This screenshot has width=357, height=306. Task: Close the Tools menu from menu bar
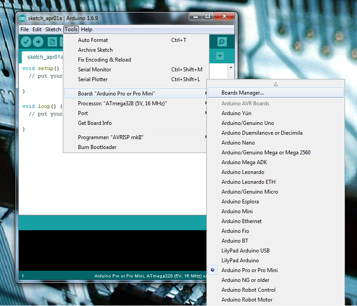tap(71, 29)
